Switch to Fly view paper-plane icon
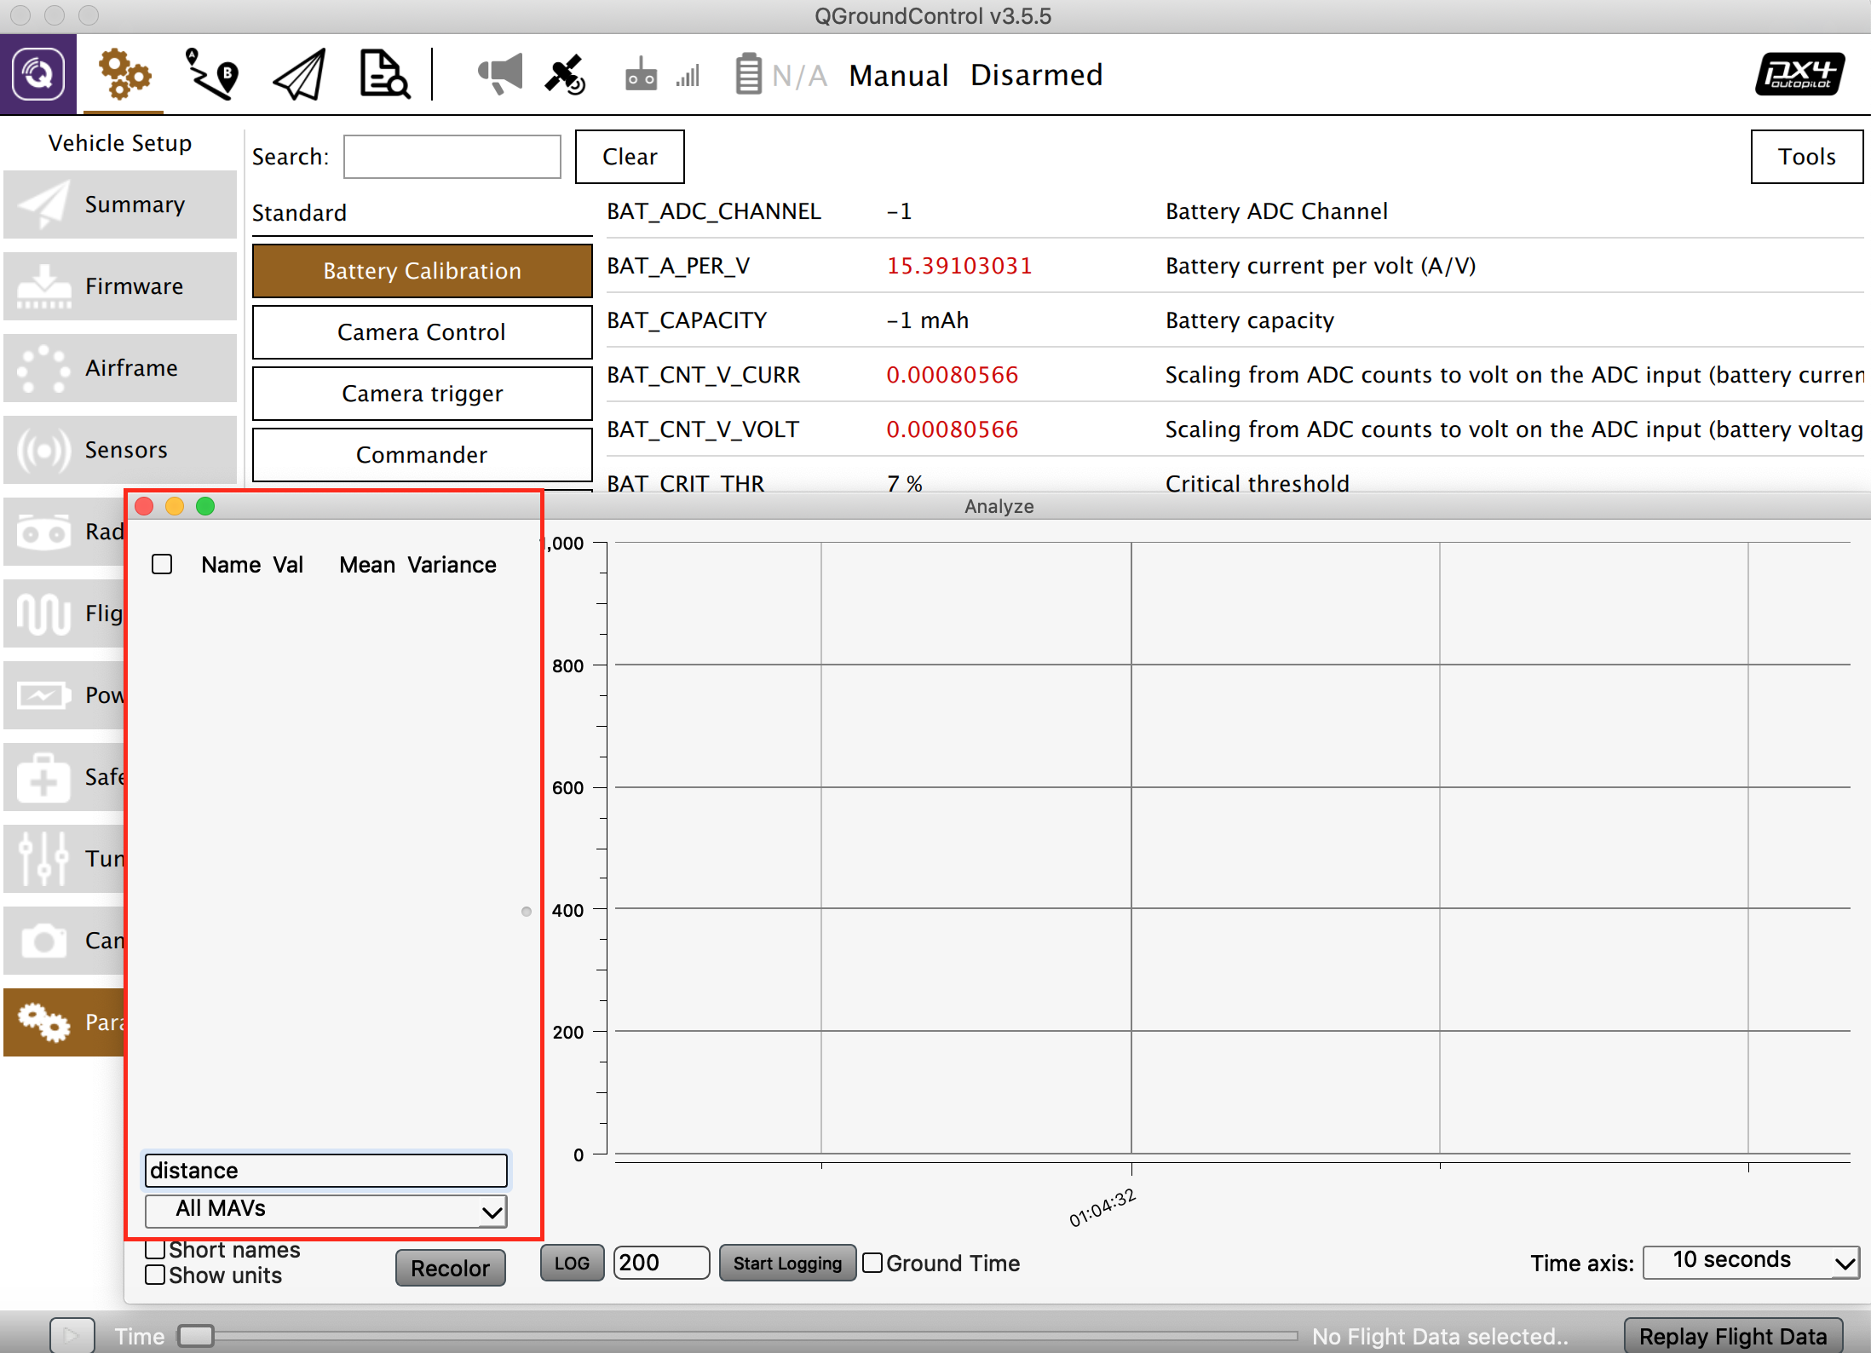The width and height of the screenshot is (1871, 1353). (x=300, y=75)
